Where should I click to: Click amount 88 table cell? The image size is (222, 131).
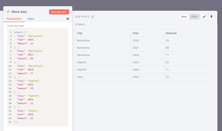point(189,48)
